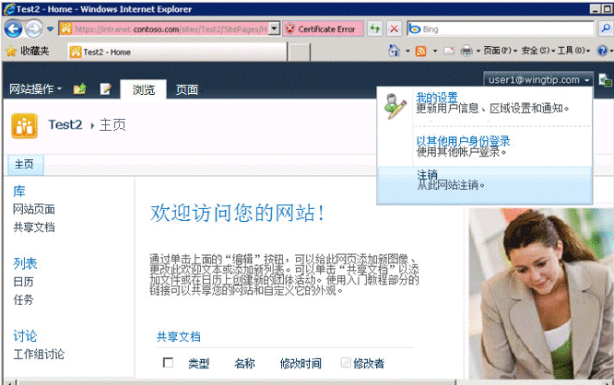This screenshot has height=385, width=614.
Task: Click the browser Forward arrow button
Action: click(34, 29)
